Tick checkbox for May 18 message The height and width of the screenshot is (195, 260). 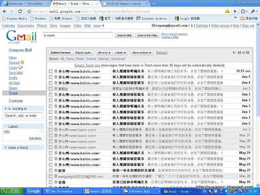coord(50,182)
